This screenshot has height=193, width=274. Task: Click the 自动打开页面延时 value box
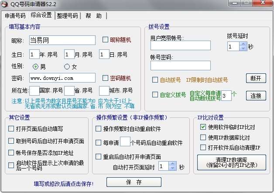(x=164, y=166)
